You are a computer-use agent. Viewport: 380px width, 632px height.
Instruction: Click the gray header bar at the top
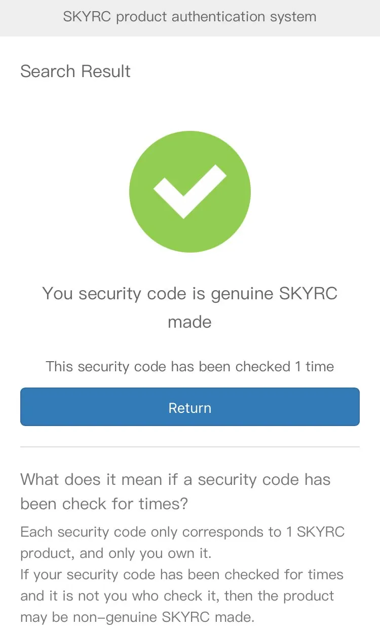(x=190, y=18)
